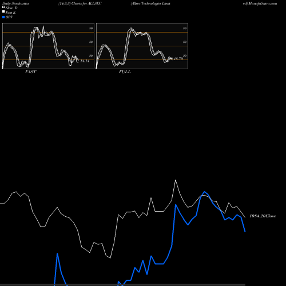The width and height of the screenshot is (286, 286).
Task: Click the highest peak of blue OBV line
Action: pyautogui.click(x=204, y=192)
